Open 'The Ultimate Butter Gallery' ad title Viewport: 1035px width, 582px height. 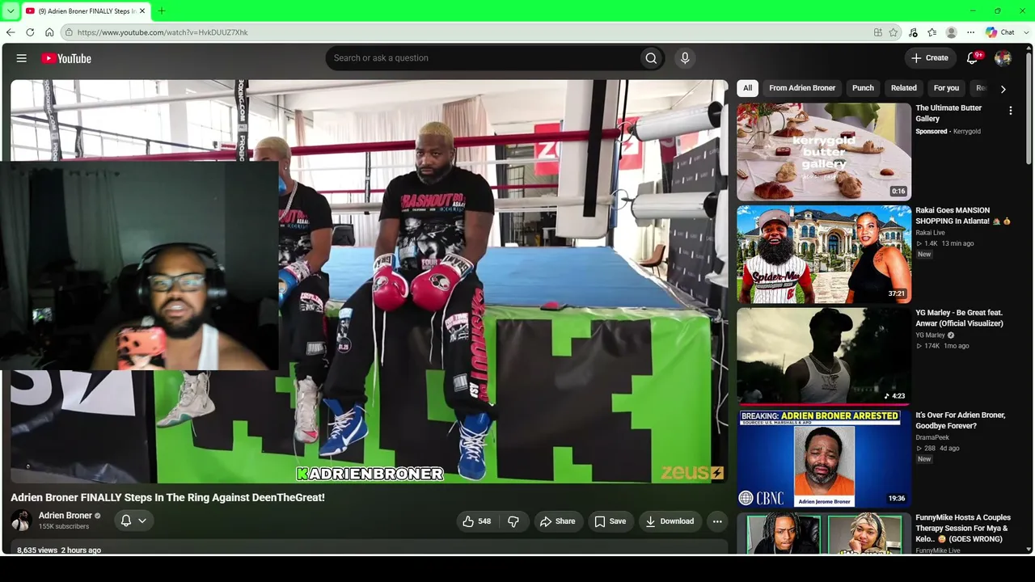click(x=948, y=113)
